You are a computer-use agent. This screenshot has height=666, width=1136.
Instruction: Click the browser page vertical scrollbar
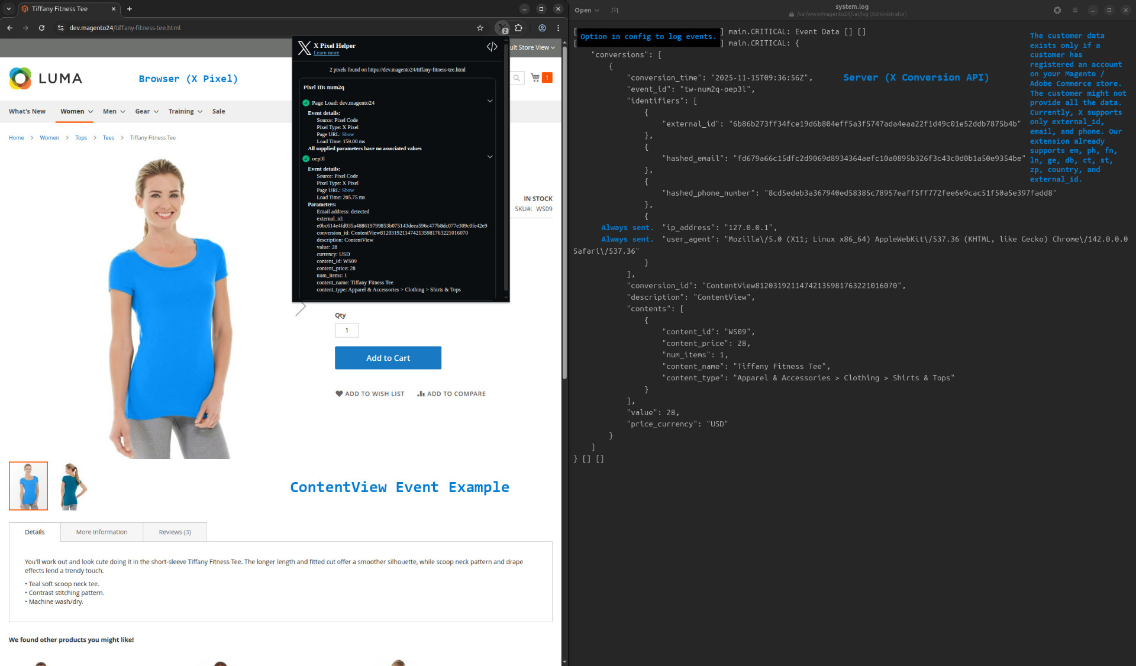[x=564, y=213]
